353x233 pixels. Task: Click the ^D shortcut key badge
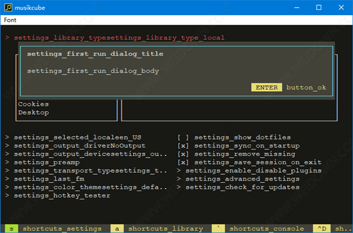[322, 228]
